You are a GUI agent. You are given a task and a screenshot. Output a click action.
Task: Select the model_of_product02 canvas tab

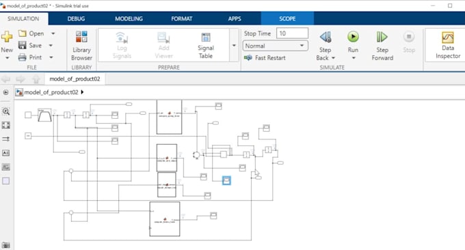click(75, 79)
